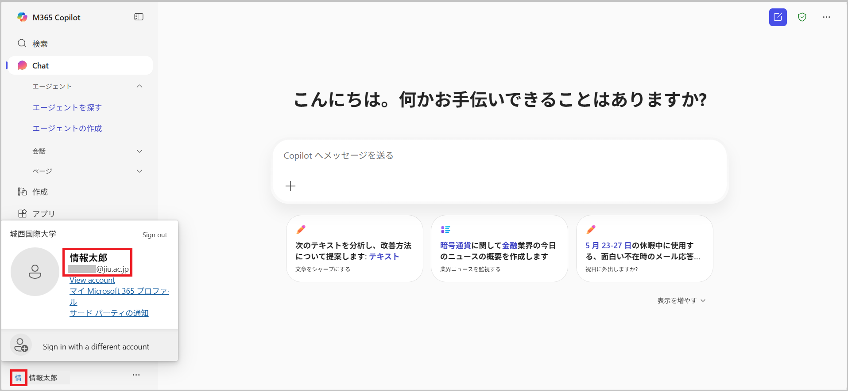Click the View account link
Image resolution: width=848 pixels, height=391 pixels.
(92, 280)
